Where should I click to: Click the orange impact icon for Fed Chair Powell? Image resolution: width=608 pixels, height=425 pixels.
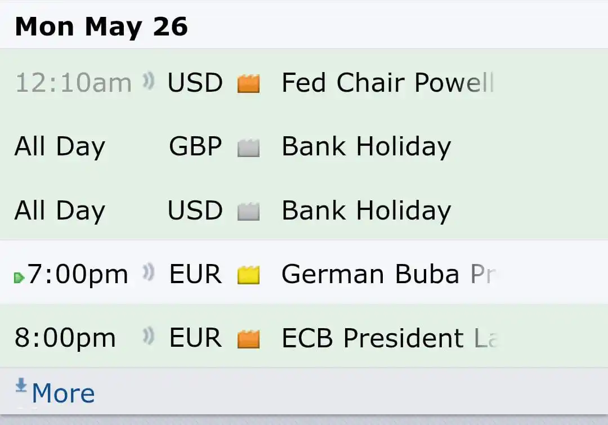click(x=248, y=83)
